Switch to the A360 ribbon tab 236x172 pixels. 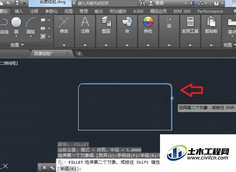[x=138, y=11]
